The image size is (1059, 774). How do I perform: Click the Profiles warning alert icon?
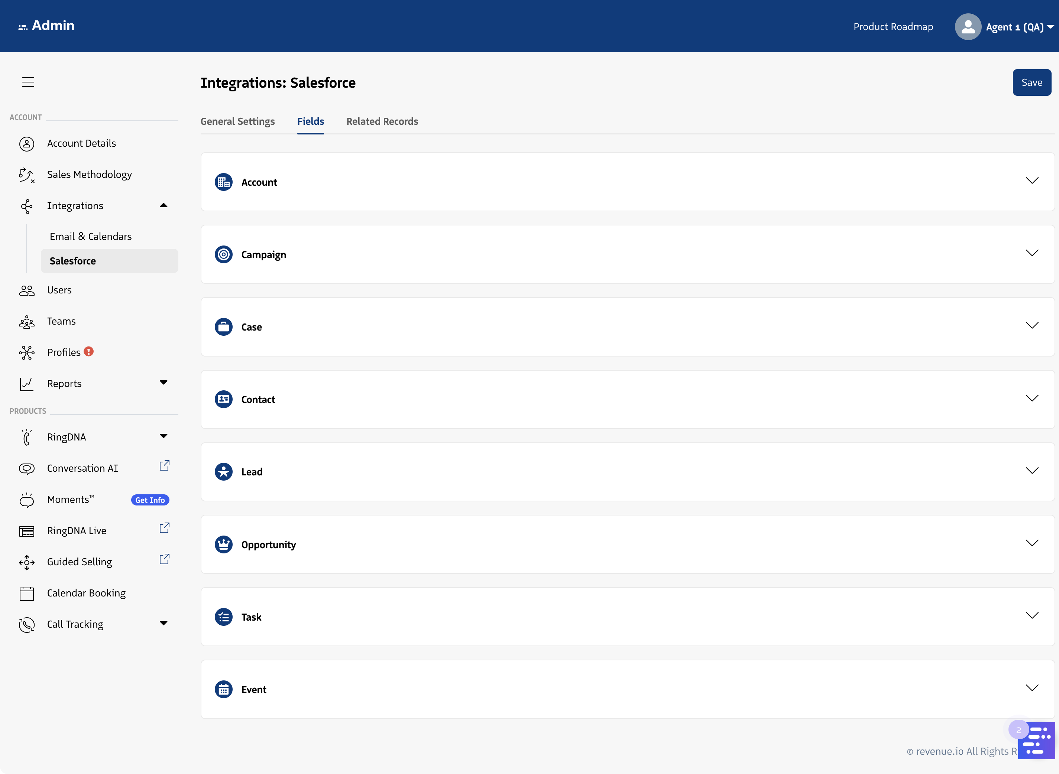pyautogui.click(x=88, y=351)
